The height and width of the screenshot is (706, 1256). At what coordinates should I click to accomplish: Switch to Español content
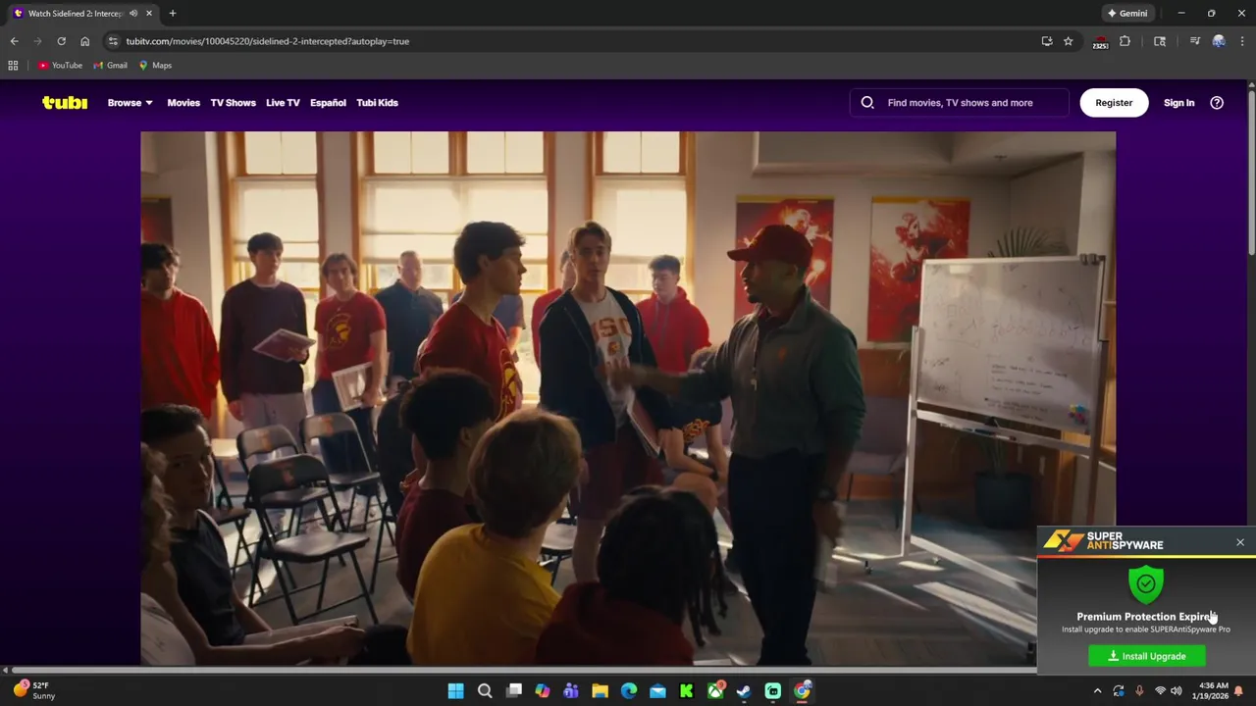point(328,102)
